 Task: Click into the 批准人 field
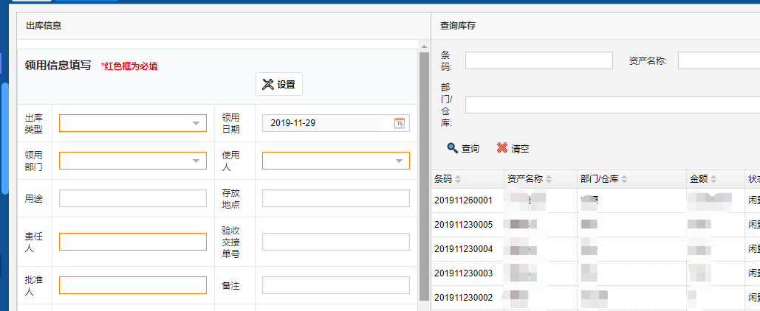click(133, 285)
